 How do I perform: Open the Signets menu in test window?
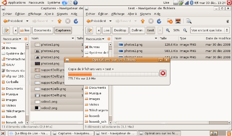[x=145, y=14]
